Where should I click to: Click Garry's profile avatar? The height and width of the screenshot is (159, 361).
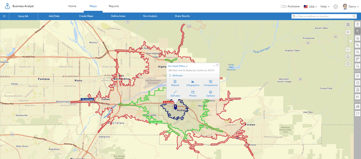point(345,6)
